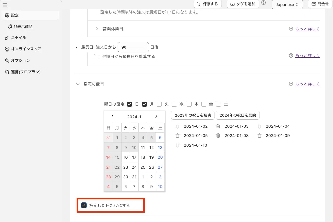Collapse the 指定可能日 section
This screenshot has width=333, height=222.
coord(78,84)
